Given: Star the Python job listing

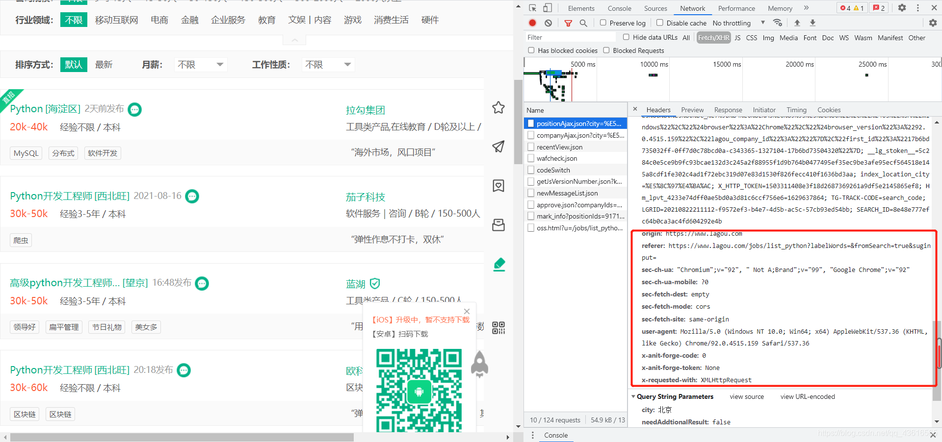Looking at the screenshot, I should tap(498, 107).
